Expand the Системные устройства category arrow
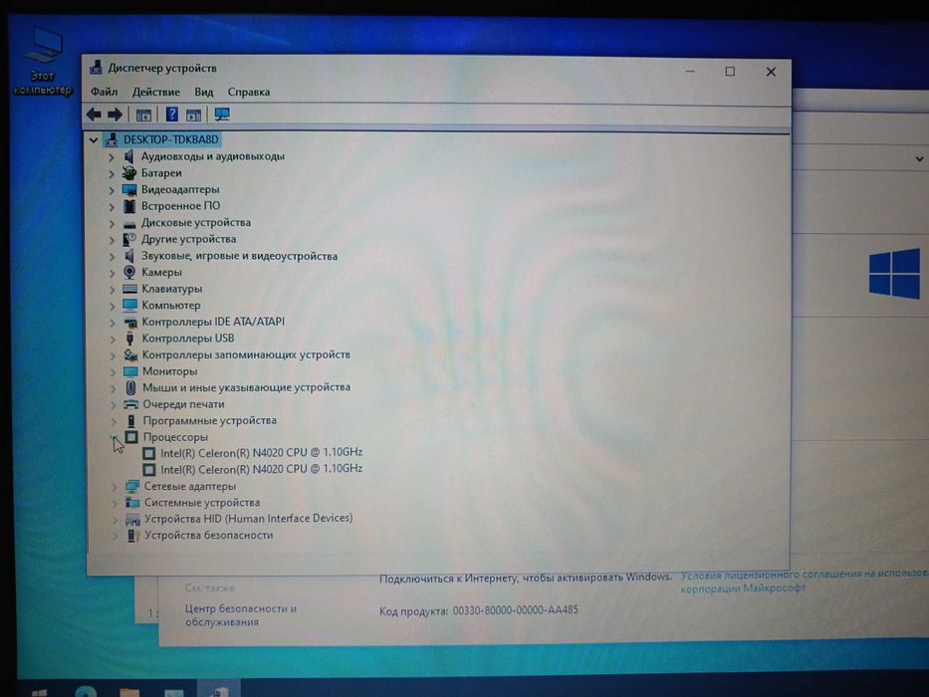Image resolution: width=929 pixels, height=697 pixels. click(x=115, y=503)
